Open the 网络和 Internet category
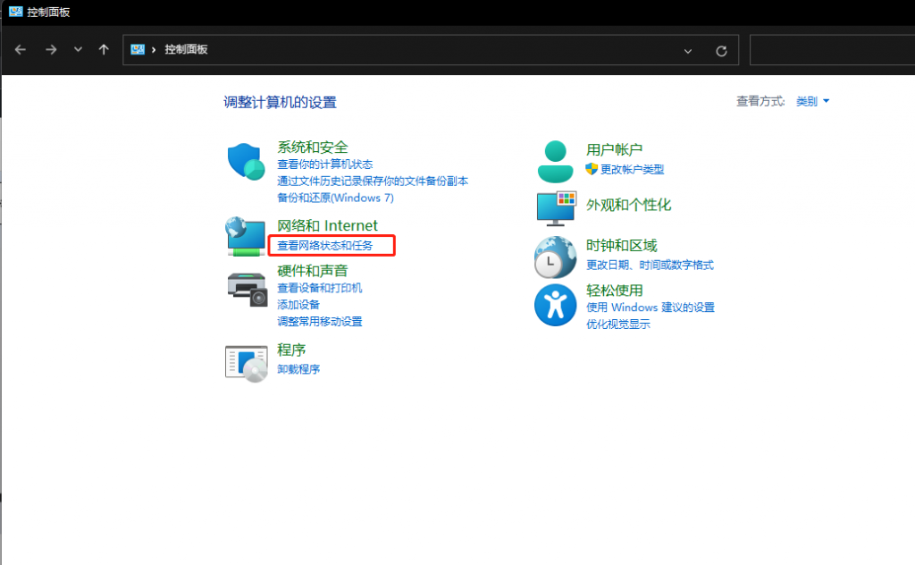 click(x=327, y=225)
